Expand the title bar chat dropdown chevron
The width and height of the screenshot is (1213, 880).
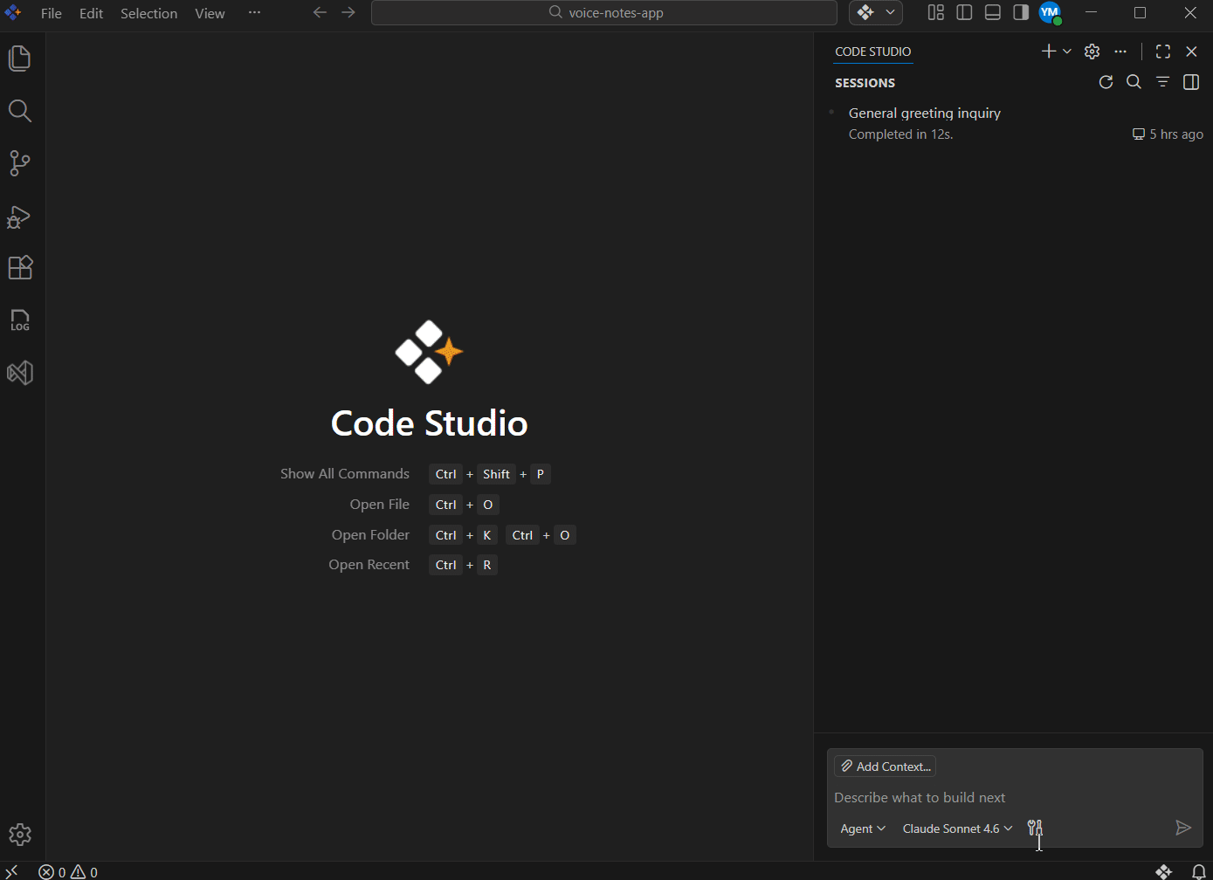891,12
